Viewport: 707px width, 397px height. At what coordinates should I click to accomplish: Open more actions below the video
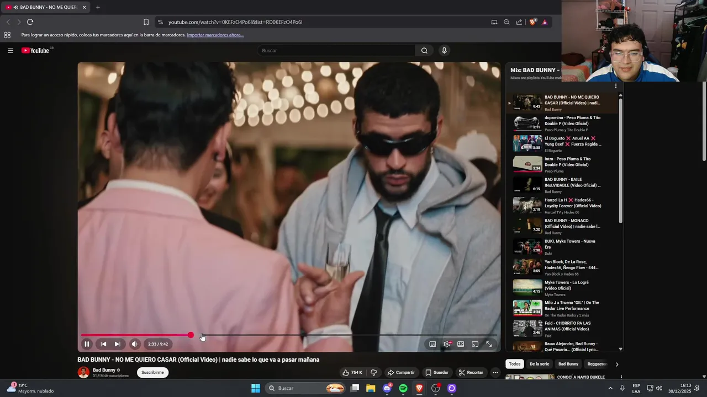point(495,372)
